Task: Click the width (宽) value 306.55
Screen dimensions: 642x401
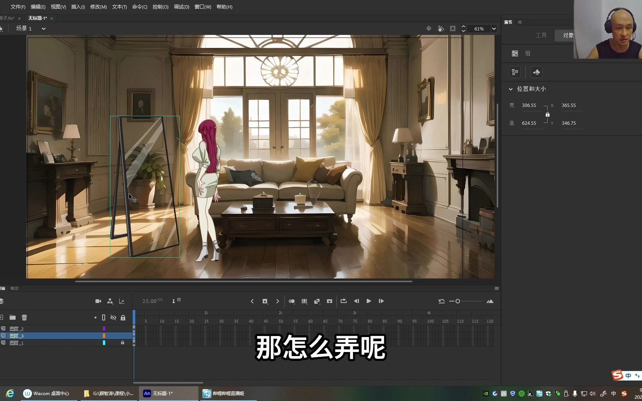Action: tap(529, 105)
